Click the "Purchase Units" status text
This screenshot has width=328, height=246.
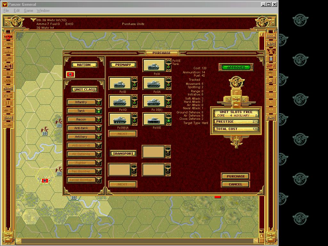[x=133, y=24]
